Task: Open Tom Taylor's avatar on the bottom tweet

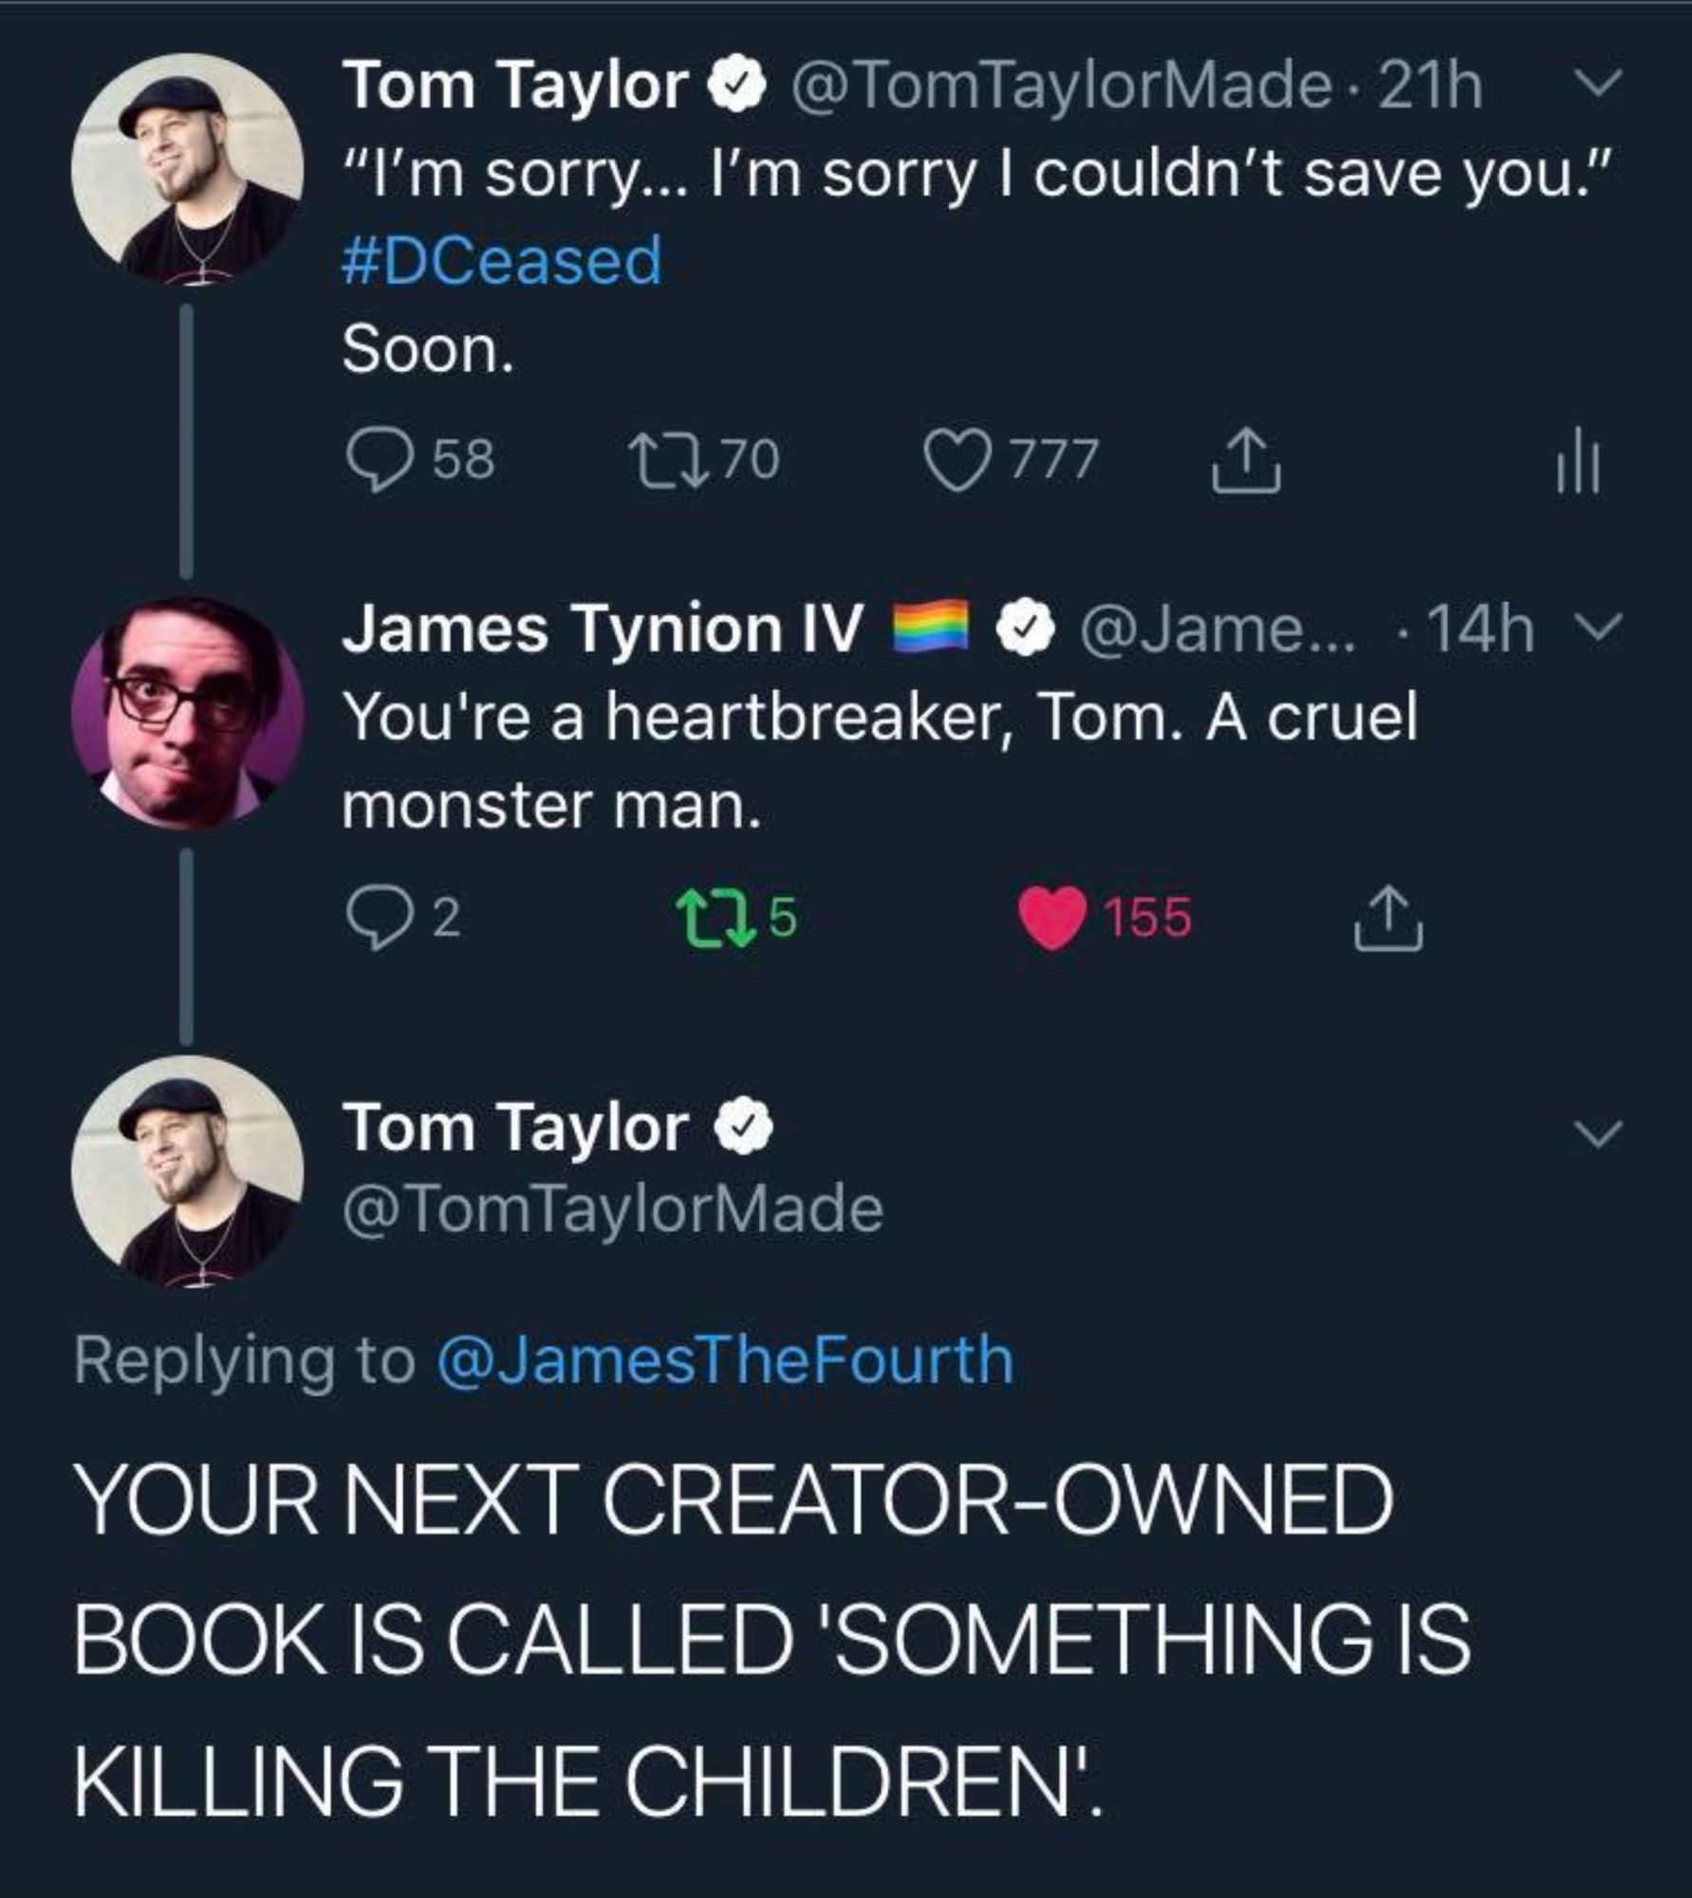Action: coord(187,1172)
